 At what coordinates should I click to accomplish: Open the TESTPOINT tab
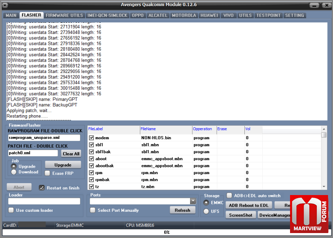click(x=268, y=15)
